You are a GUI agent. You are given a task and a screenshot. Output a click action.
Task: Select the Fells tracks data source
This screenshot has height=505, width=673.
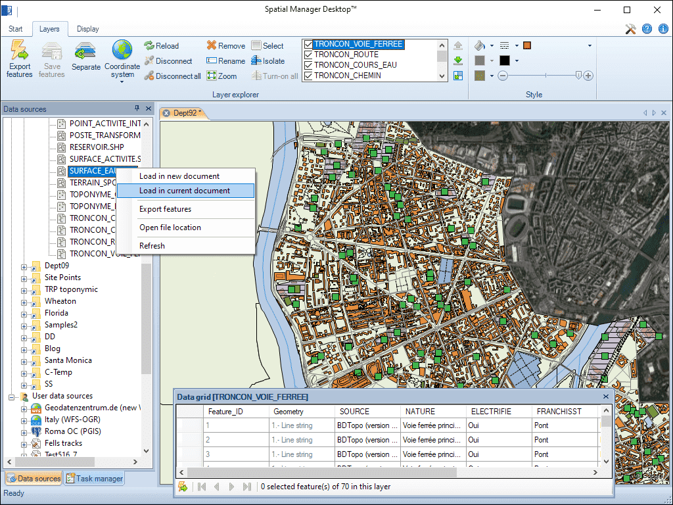point(63,443)
